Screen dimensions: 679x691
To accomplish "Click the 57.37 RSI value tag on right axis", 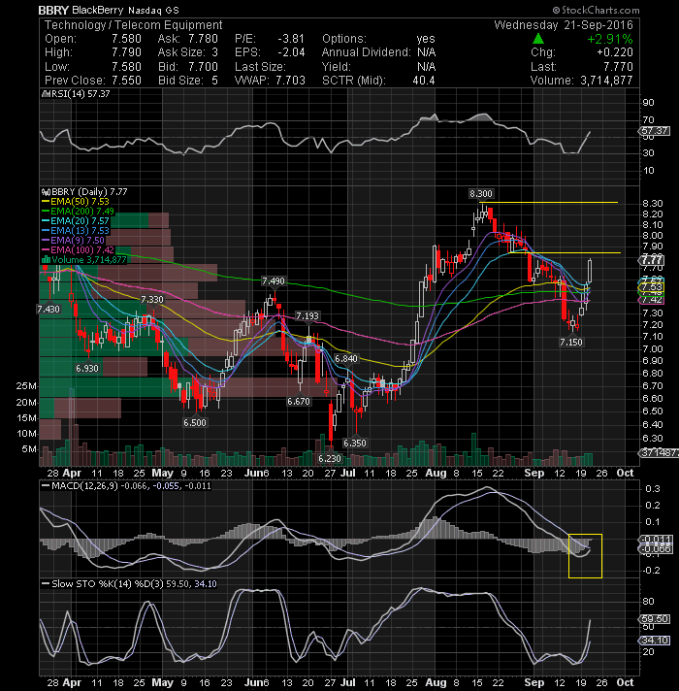I will point(655,131).
